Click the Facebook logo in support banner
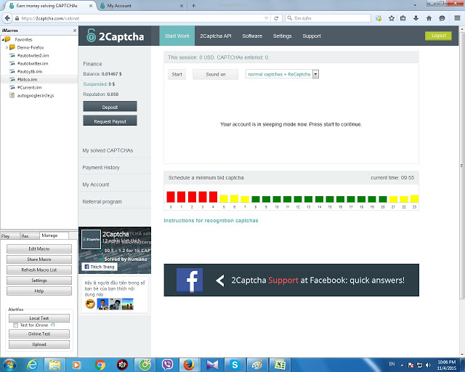The height and width of the screenshot is (372, 465). 190,280
